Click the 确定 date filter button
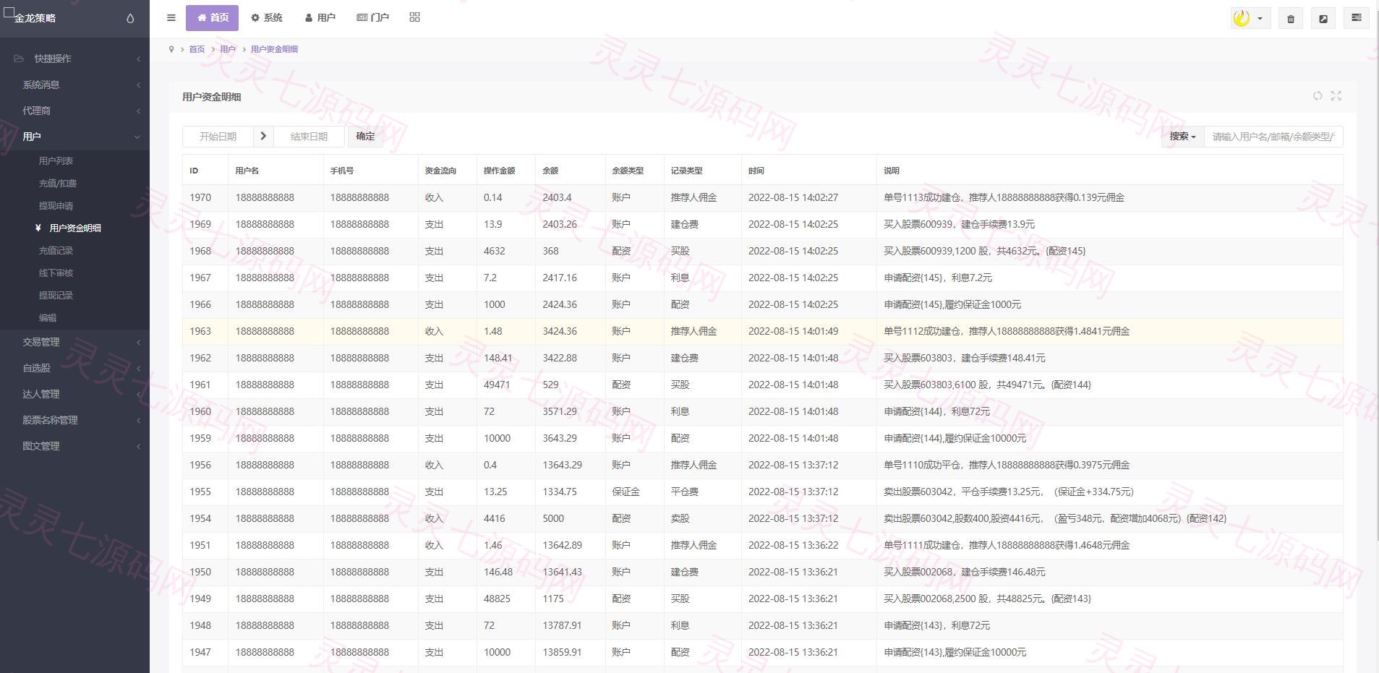 (x=365, y=136)
